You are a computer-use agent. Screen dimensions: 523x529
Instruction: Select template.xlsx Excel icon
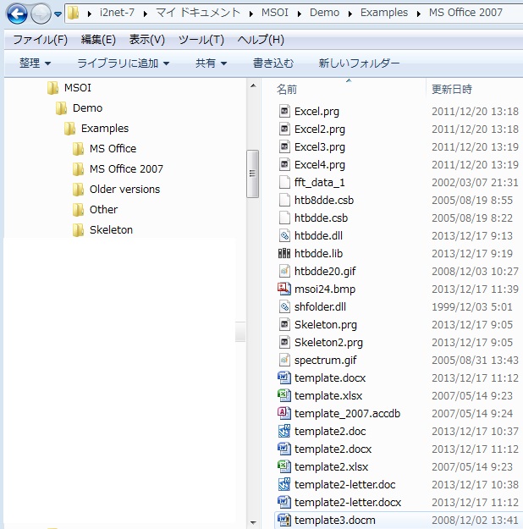pyautogui.click(x=284, y=395)
